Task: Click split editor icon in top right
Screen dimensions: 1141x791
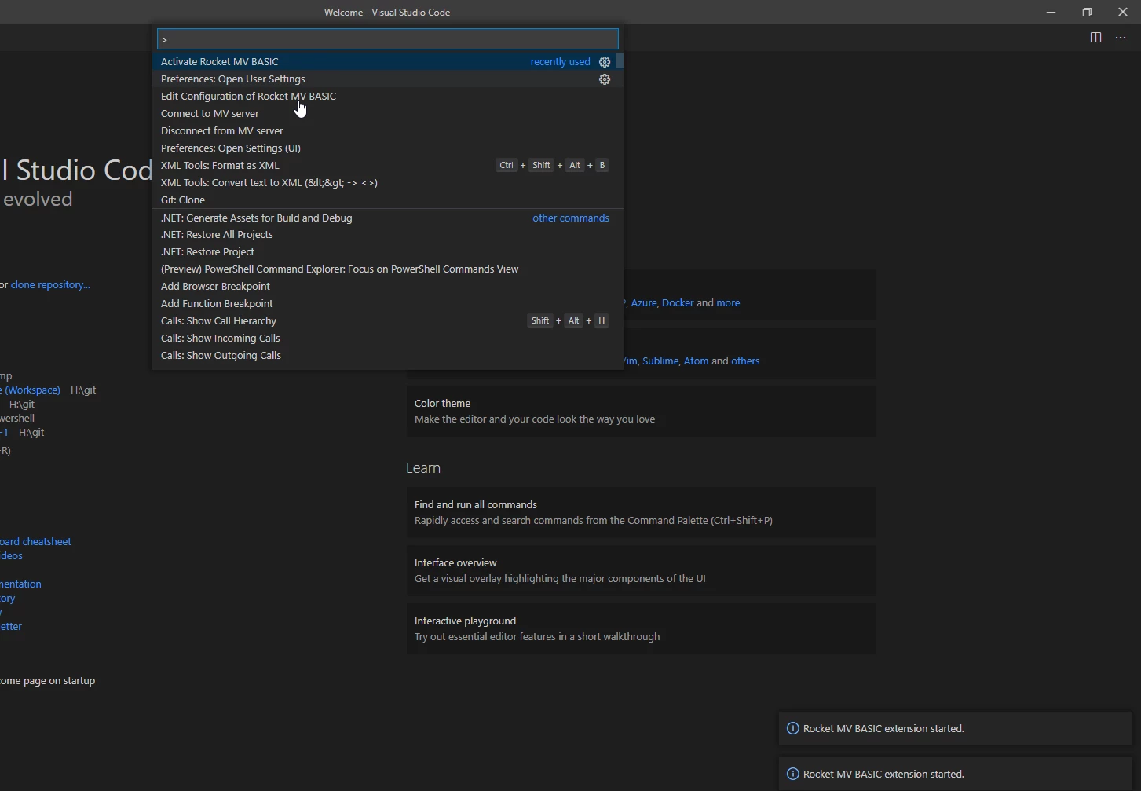Action: coord(1095,38)
